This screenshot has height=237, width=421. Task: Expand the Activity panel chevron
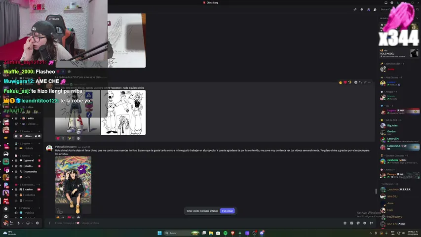coord(417,18)
